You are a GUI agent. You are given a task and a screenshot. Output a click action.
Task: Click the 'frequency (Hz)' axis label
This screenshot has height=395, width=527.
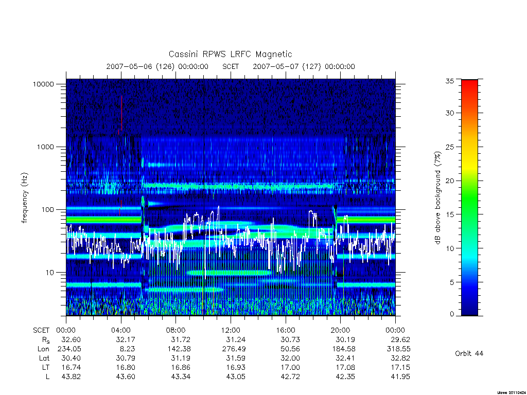click(x=24, y=198)
